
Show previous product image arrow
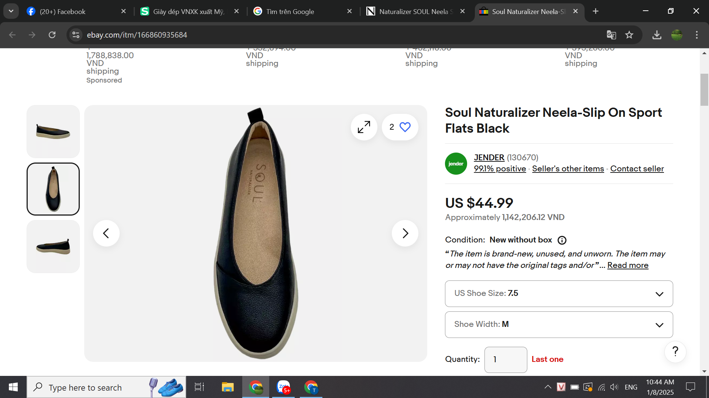(x=106, y=233)
